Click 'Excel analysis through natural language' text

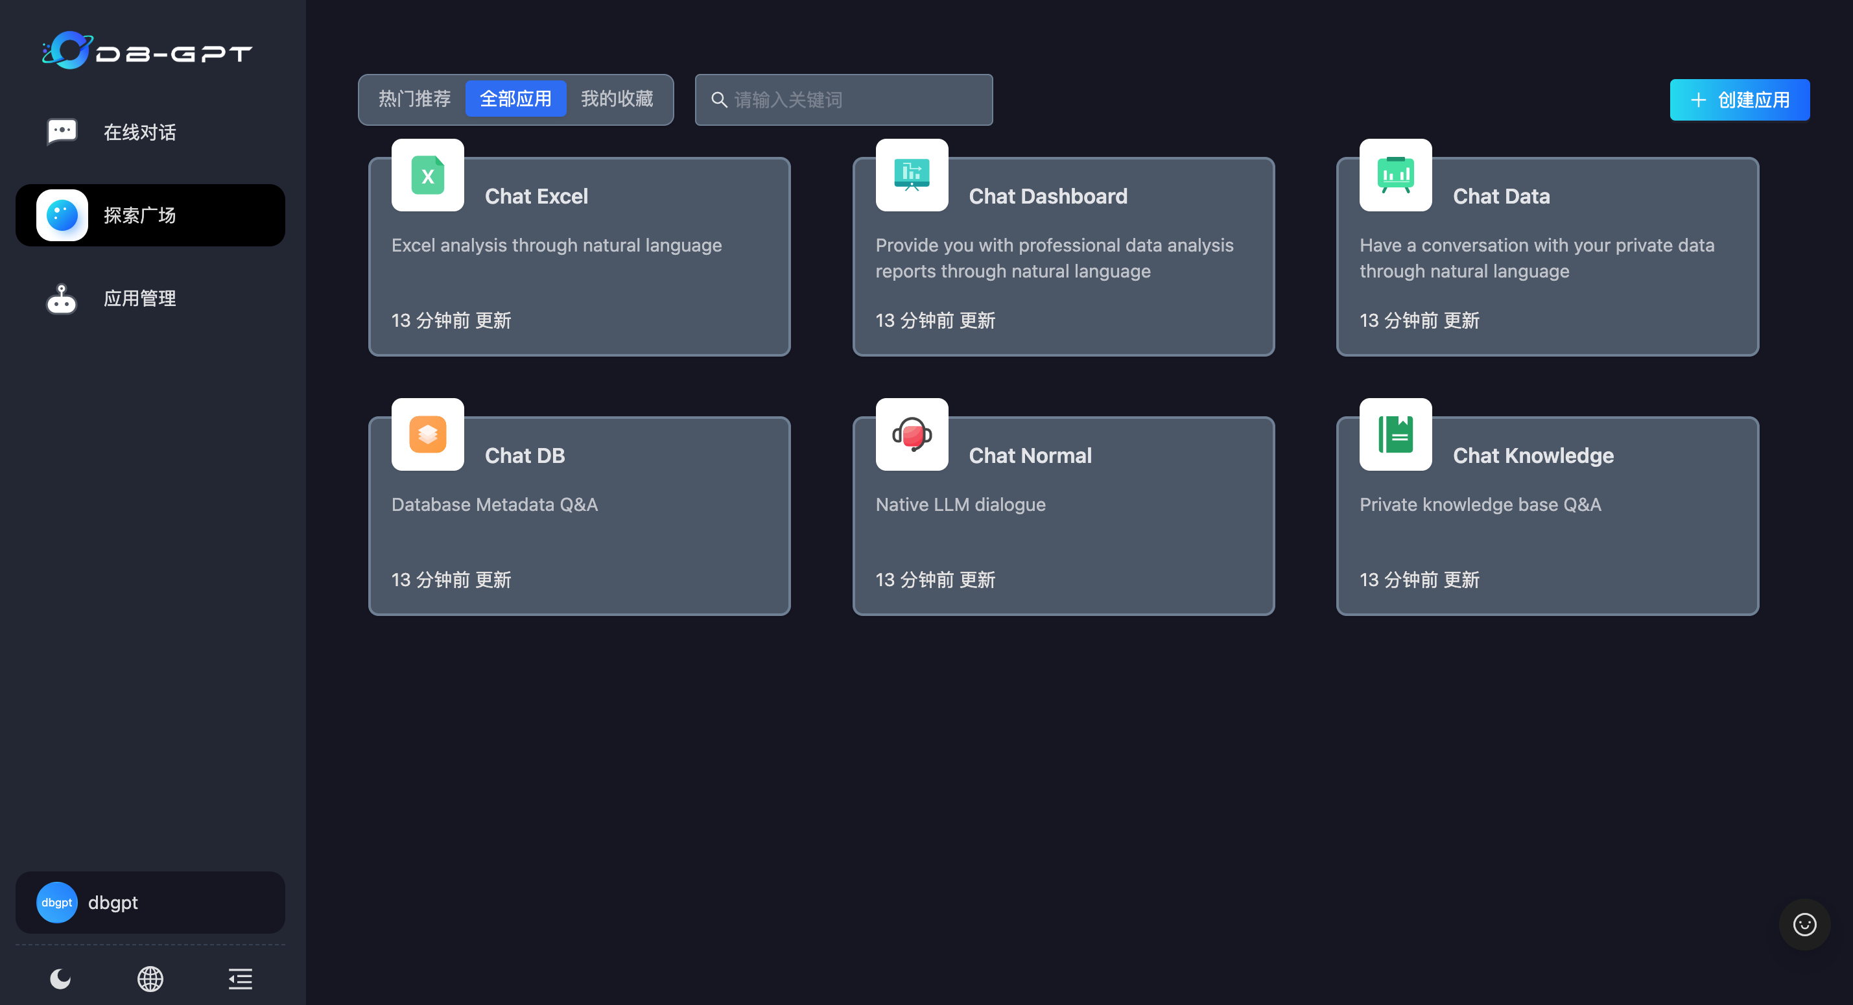557,245
